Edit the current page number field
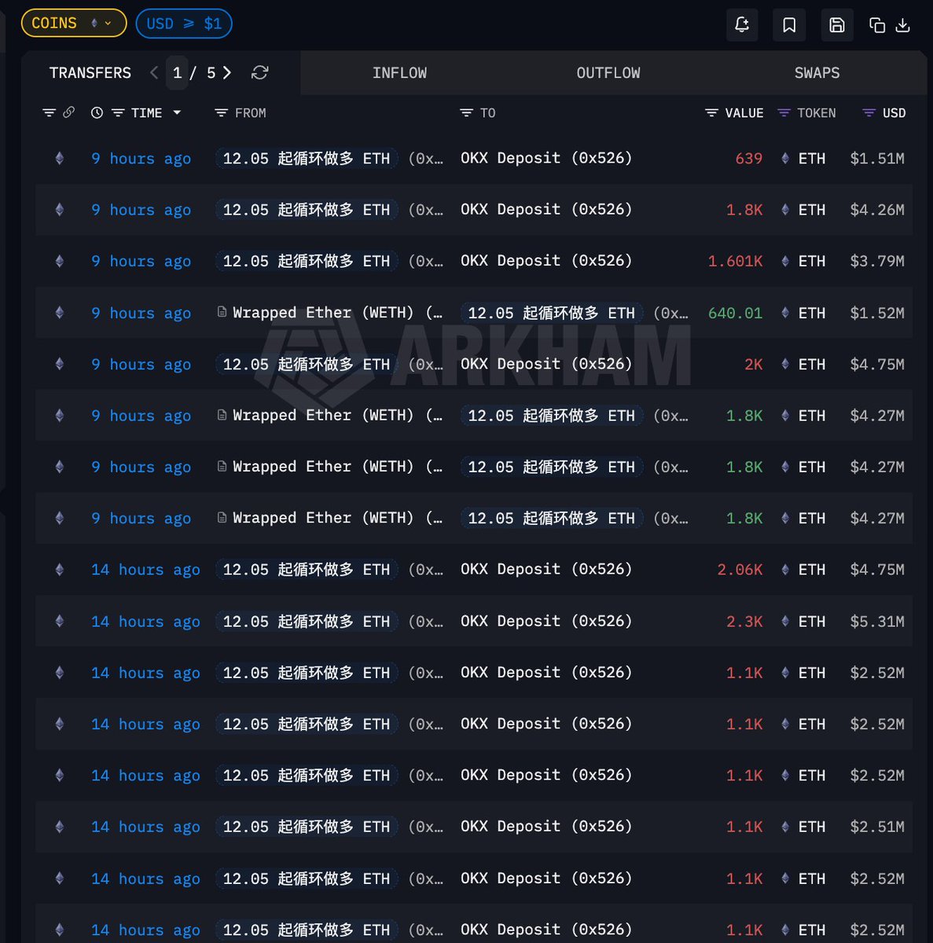This screenshot has height=943, width=933. click(x=178, y=73)
